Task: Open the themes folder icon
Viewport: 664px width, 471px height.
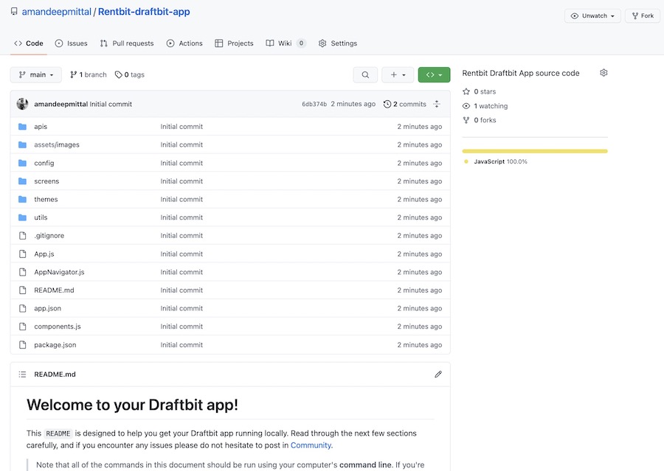Action: (22, 199)
